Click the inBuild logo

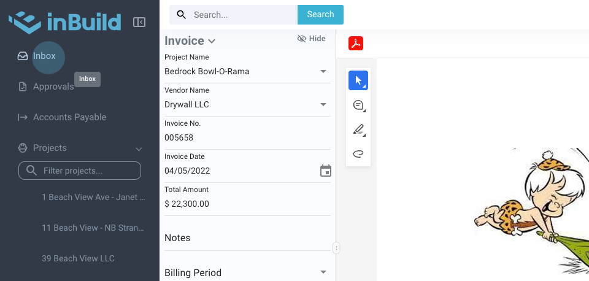pos(64,22)
